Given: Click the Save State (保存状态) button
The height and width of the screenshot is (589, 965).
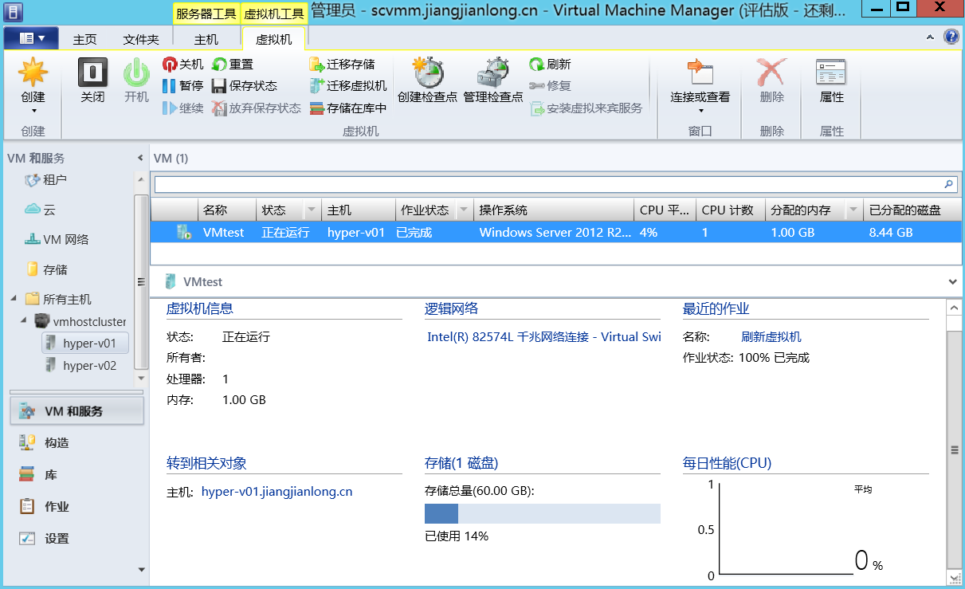Looking at the screenshot, I should (244, 86).
